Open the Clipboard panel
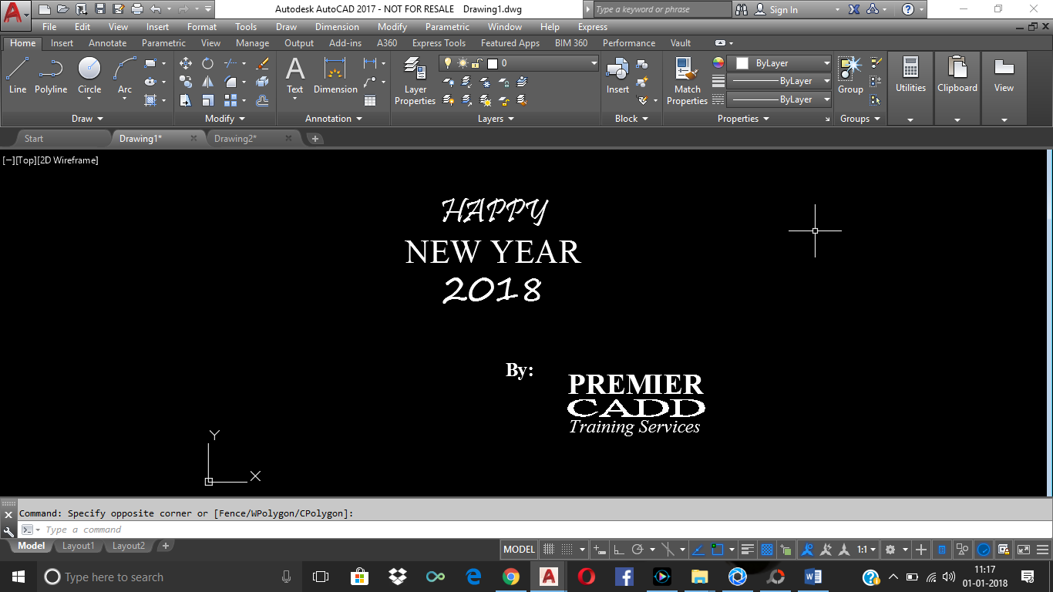 (957, 89)
